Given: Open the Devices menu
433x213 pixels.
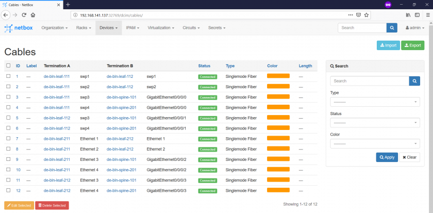Looking at the screenshot, I should pyautogui.click(x=109, y=28).
